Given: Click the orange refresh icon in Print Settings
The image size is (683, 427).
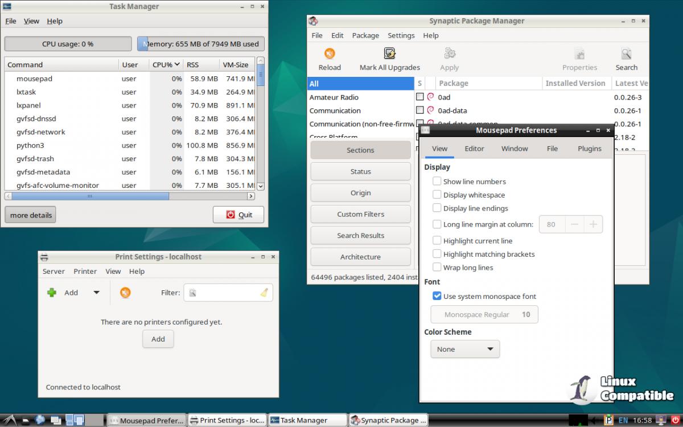Looking at the screenshot, I should point(125,293).
